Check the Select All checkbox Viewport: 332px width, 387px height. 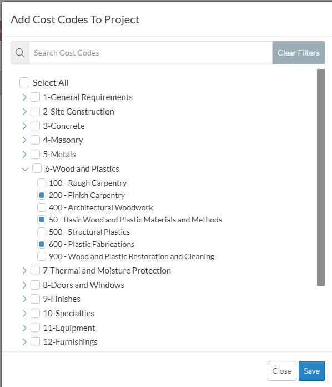pyautogui.click(x=24, y=82)
